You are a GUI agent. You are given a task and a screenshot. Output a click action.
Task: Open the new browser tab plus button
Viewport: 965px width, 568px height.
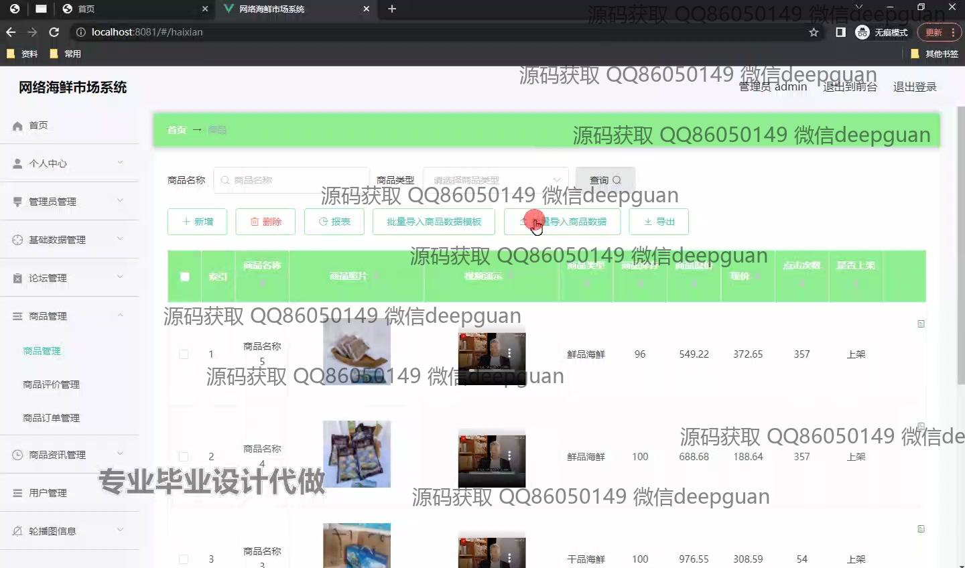(392, 9)
